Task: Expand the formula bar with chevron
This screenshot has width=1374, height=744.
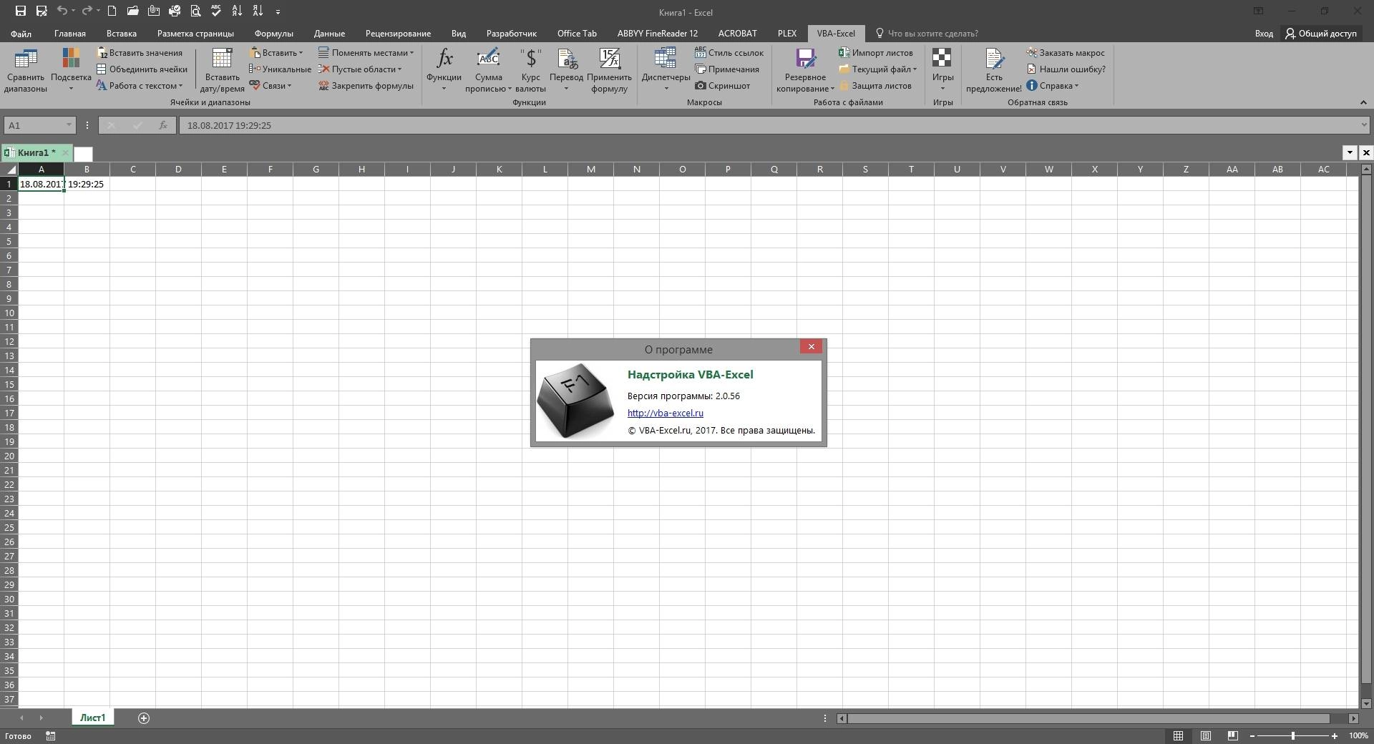Action: [x=1364, y=125]
